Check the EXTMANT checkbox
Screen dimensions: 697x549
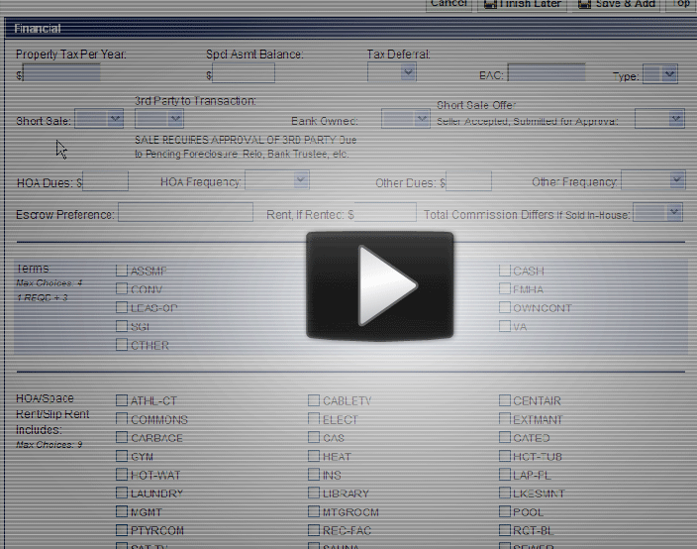click(x=505, y=418)
